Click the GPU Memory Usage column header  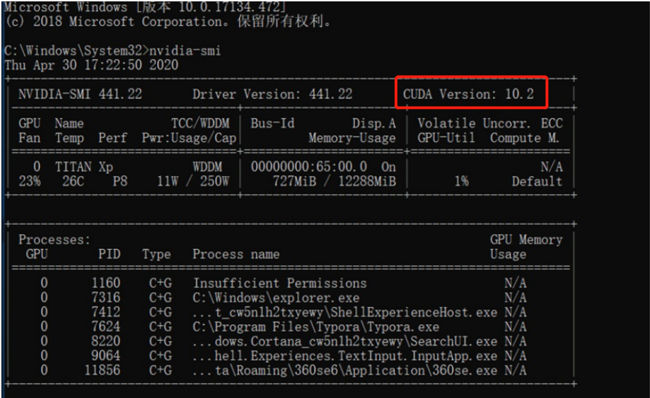tap(526, 247)
